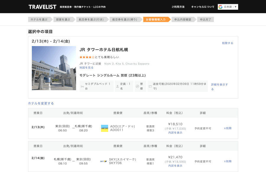The image size is (266, 172).
Task: Remove the SKY706 flight with x削除
Action: click(228, 161)
